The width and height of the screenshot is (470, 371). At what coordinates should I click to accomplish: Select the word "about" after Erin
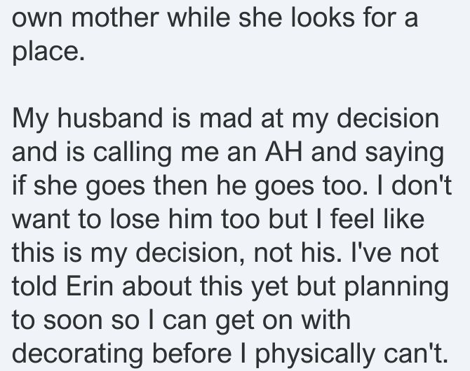(156, 286)
